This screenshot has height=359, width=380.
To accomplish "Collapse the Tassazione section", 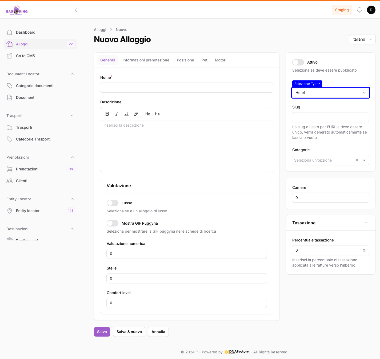I will 366,223.
